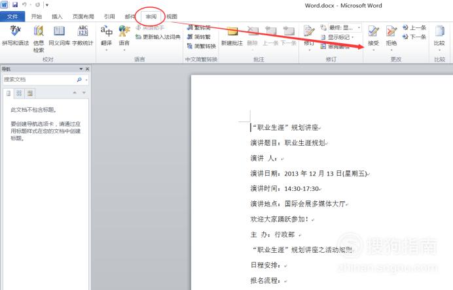This screenshot has height=290, width=453.
Task: Click 更新输入法词典 update IME dictionary
Action: pyautogui.click(x=158, y=37)
